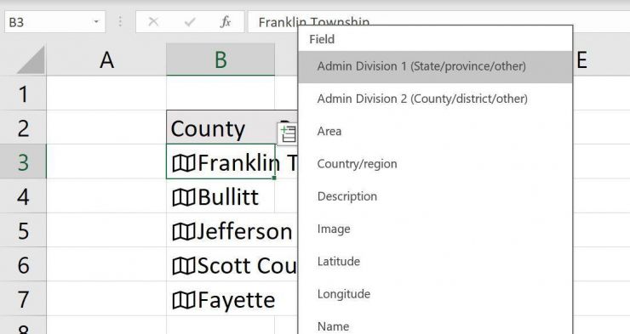Click the Select All corner triangle
Screen dimensions: 630x334
pyautogui.click(x=31, y=60)
